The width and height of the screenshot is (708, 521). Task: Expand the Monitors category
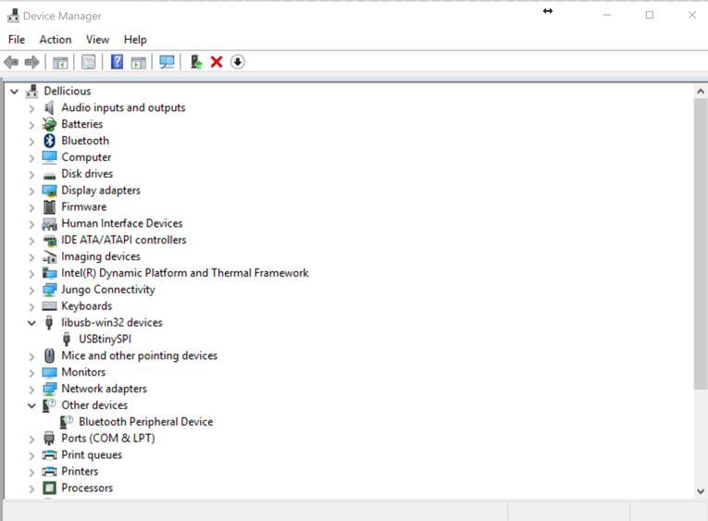pyautogui.click(x=31, y=373)
